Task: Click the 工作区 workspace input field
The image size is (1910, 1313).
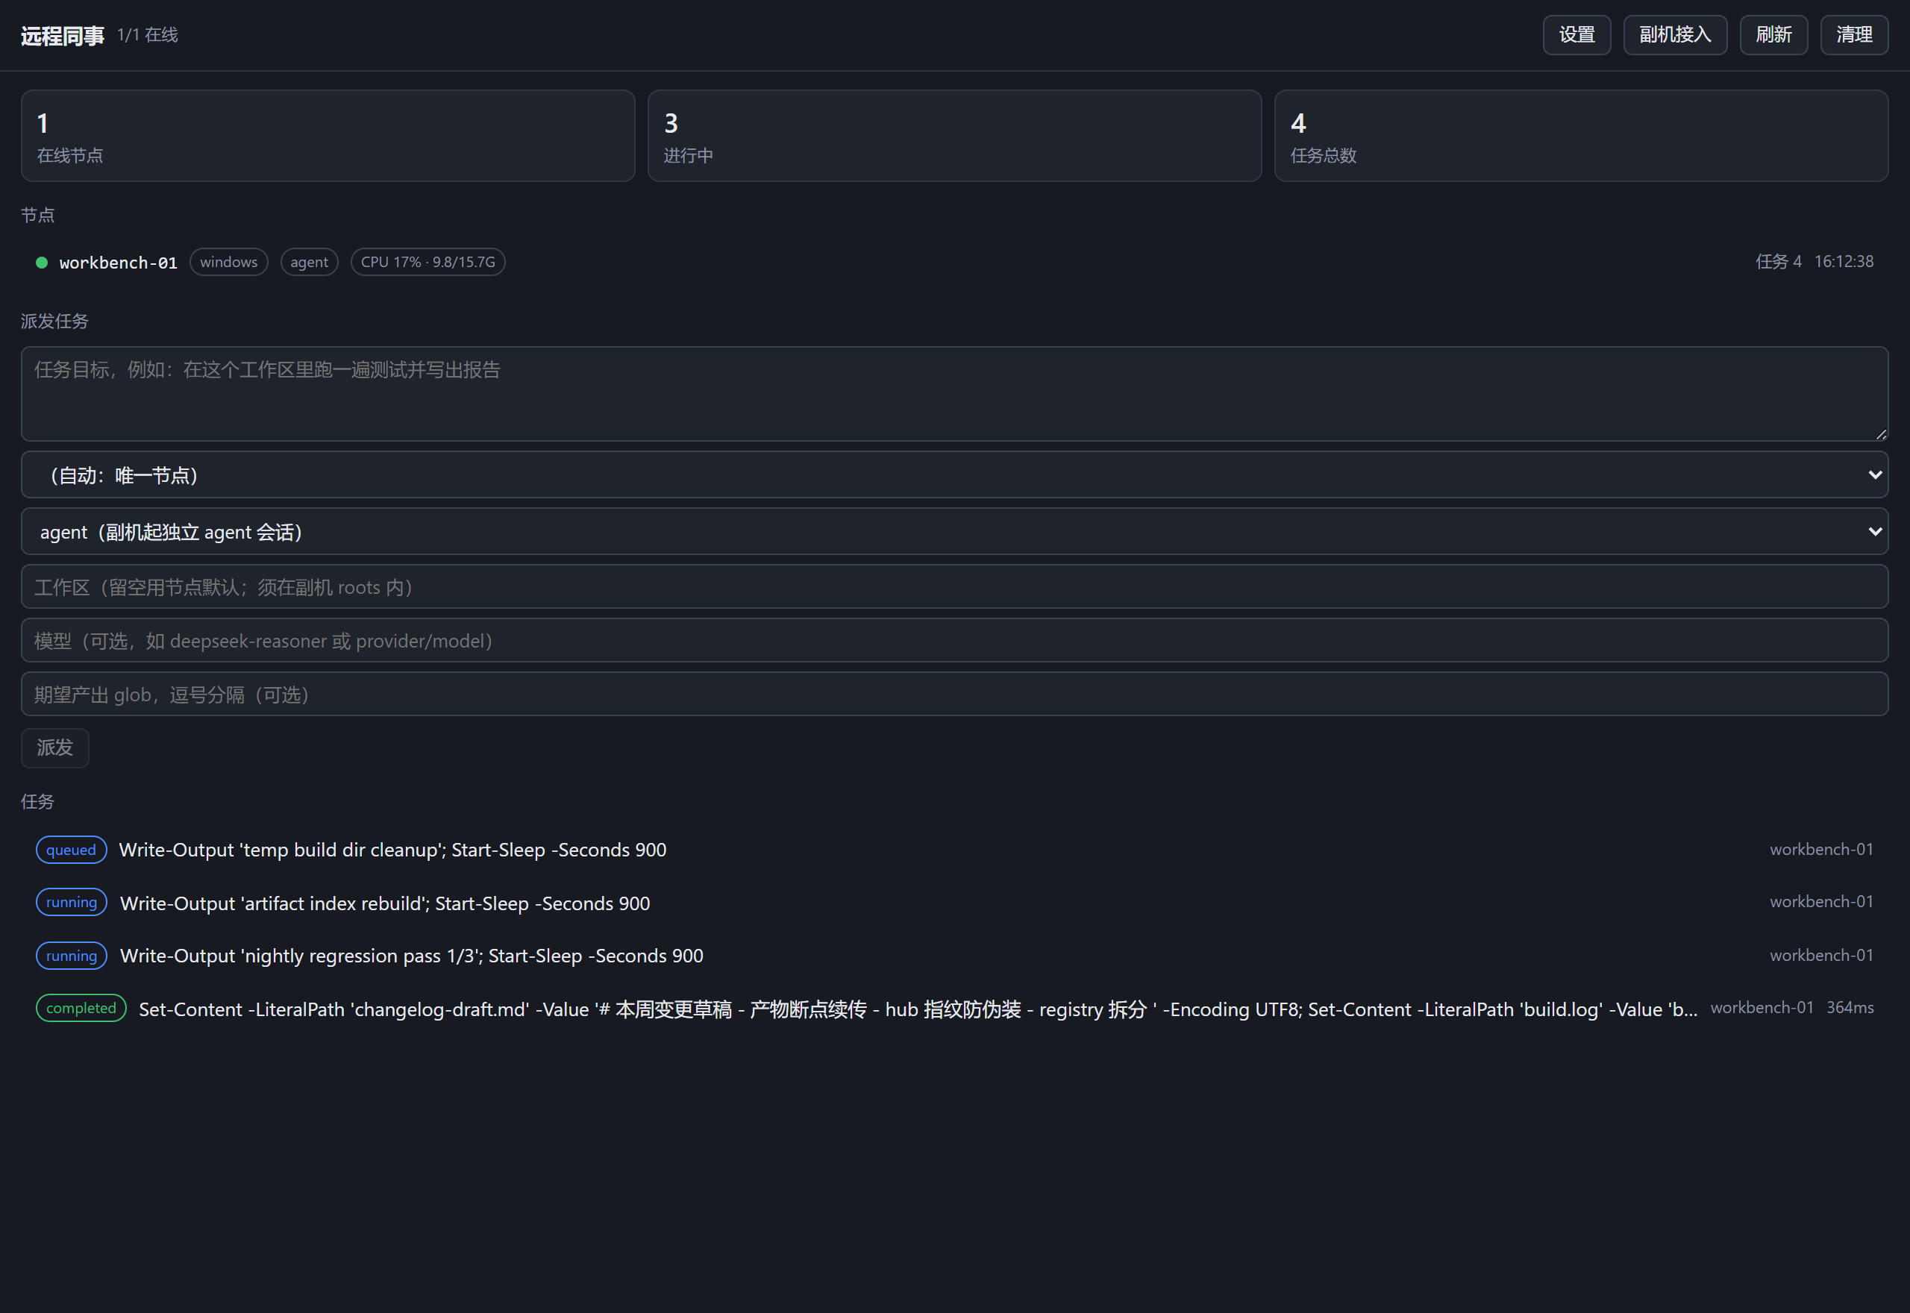Action: (x=954, y=586)
